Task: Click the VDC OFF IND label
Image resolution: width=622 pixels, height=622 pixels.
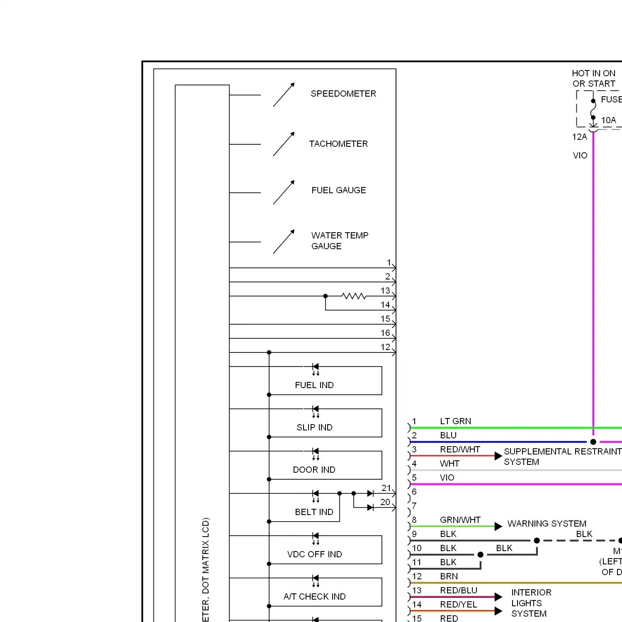Action: [x=315, y=554]
